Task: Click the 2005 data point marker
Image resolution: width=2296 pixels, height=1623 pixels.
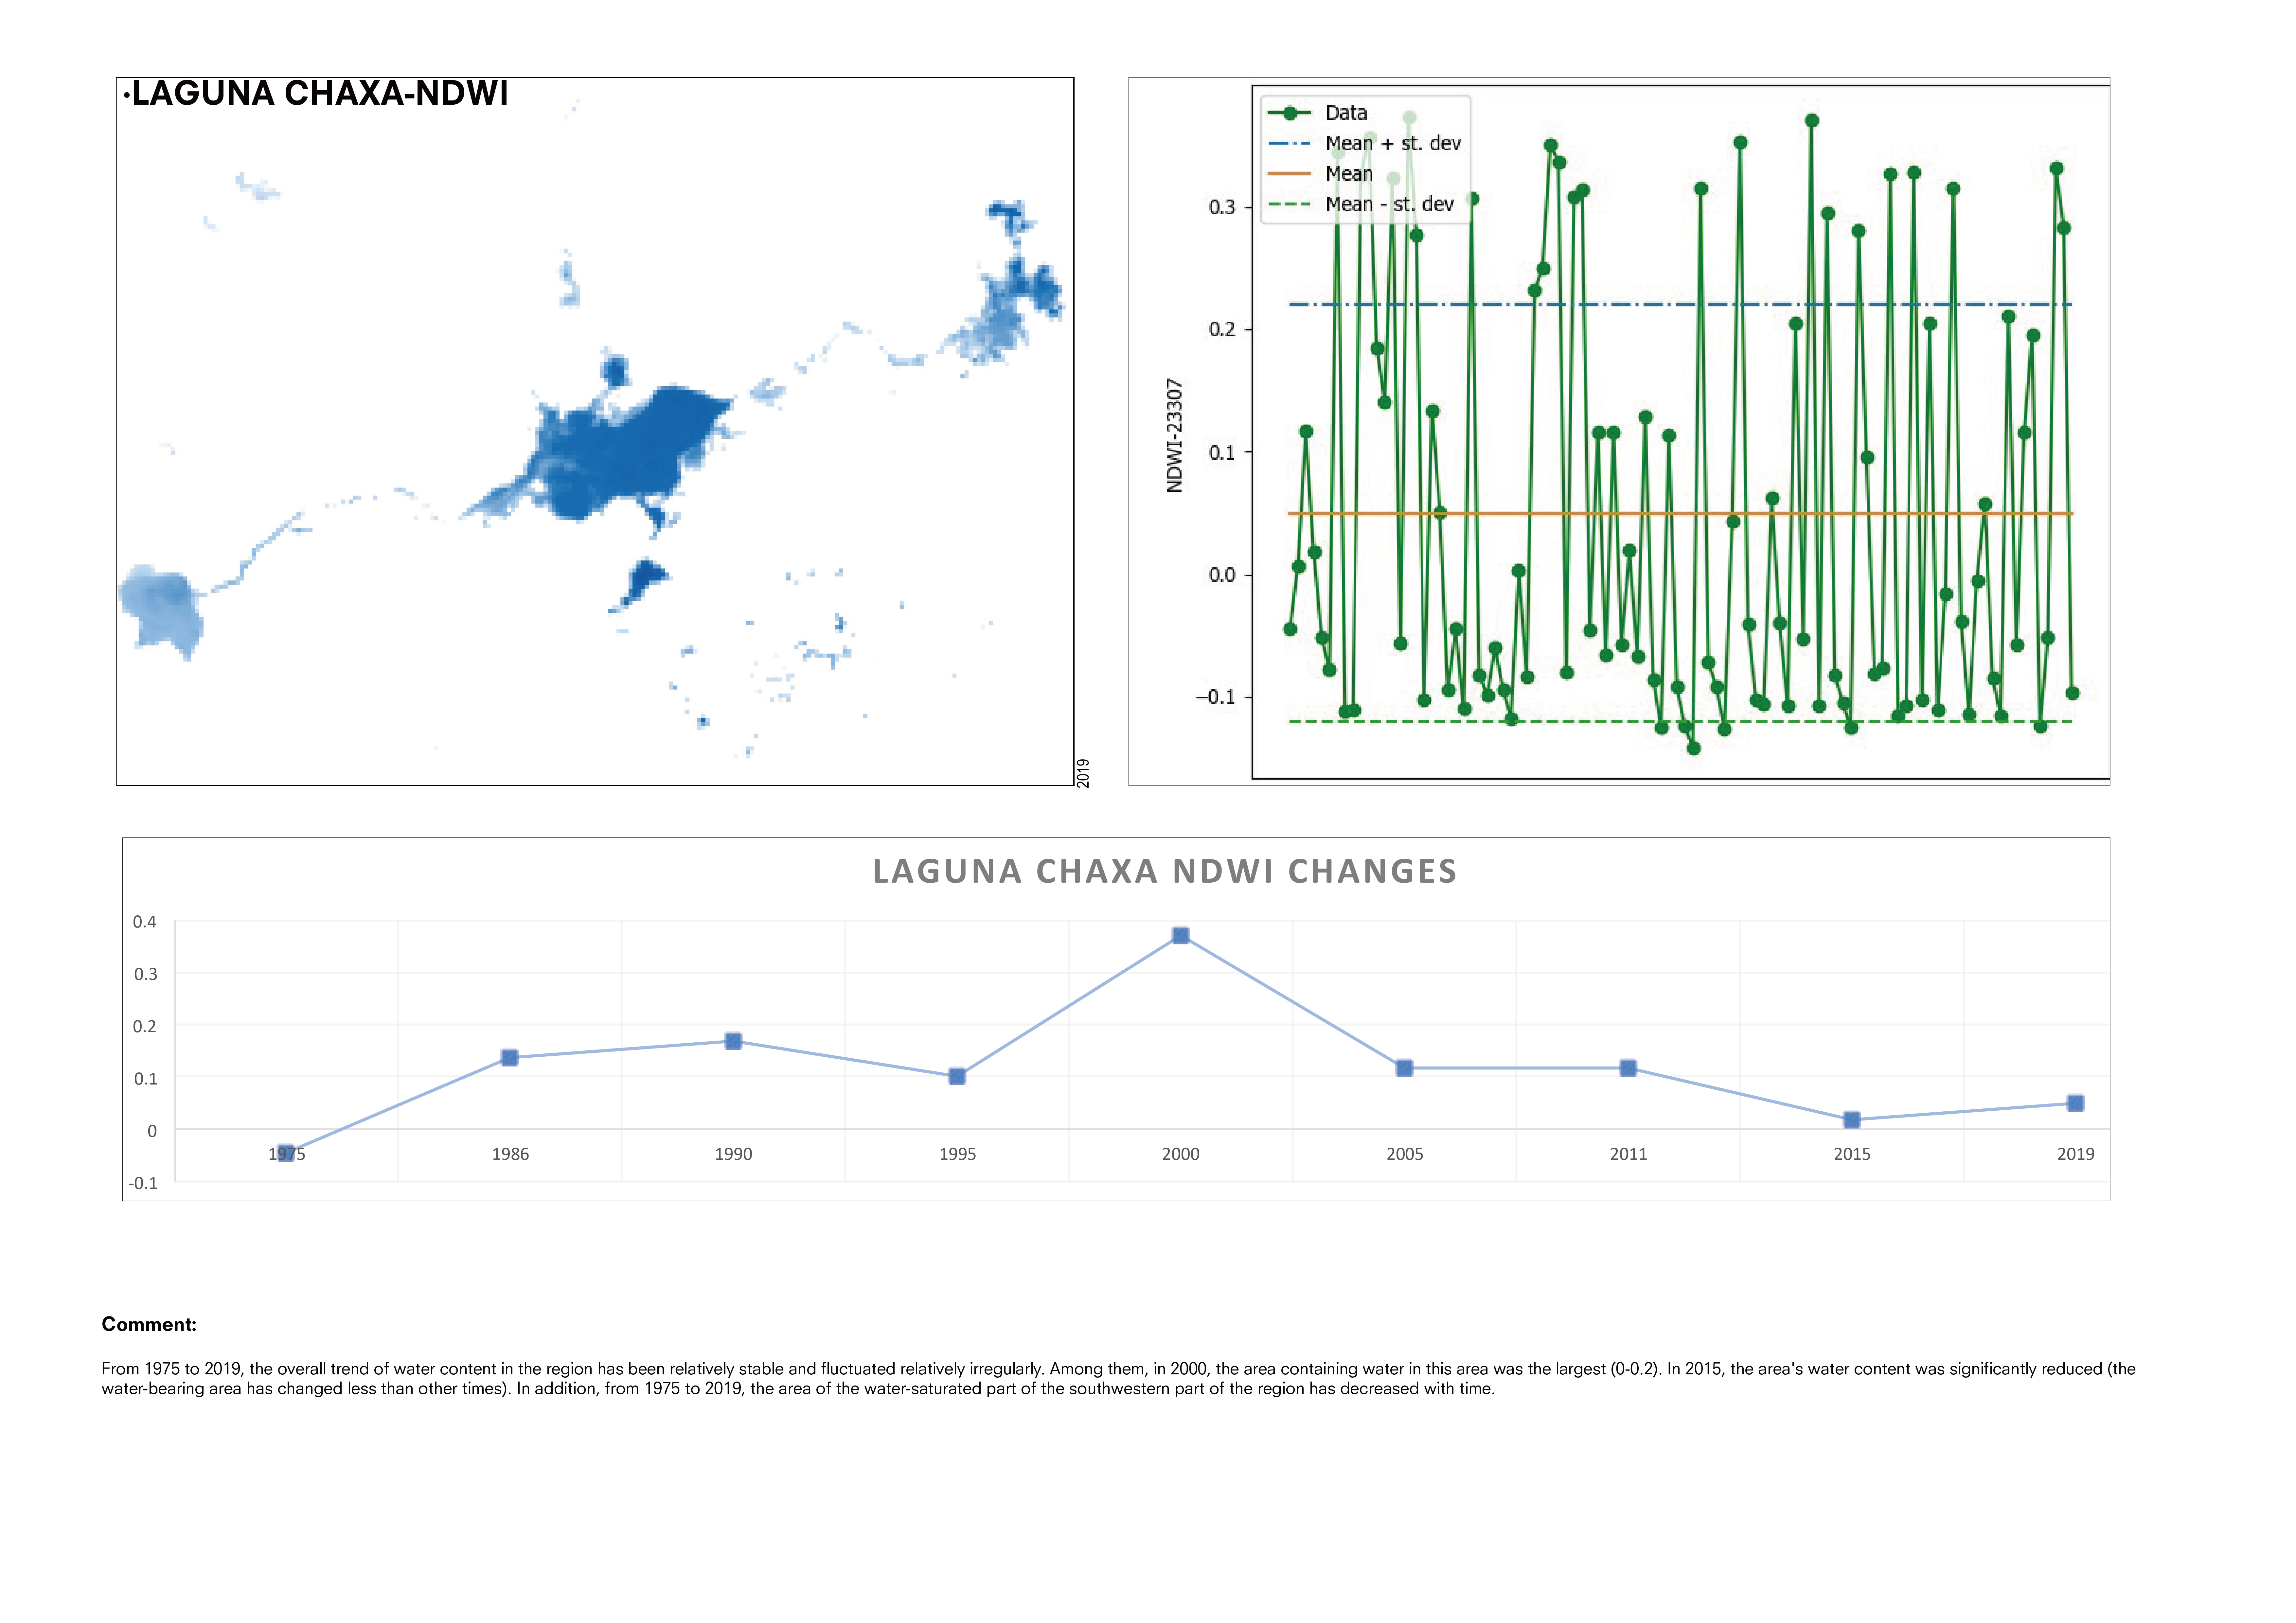Action: tap(1404, 1068)
